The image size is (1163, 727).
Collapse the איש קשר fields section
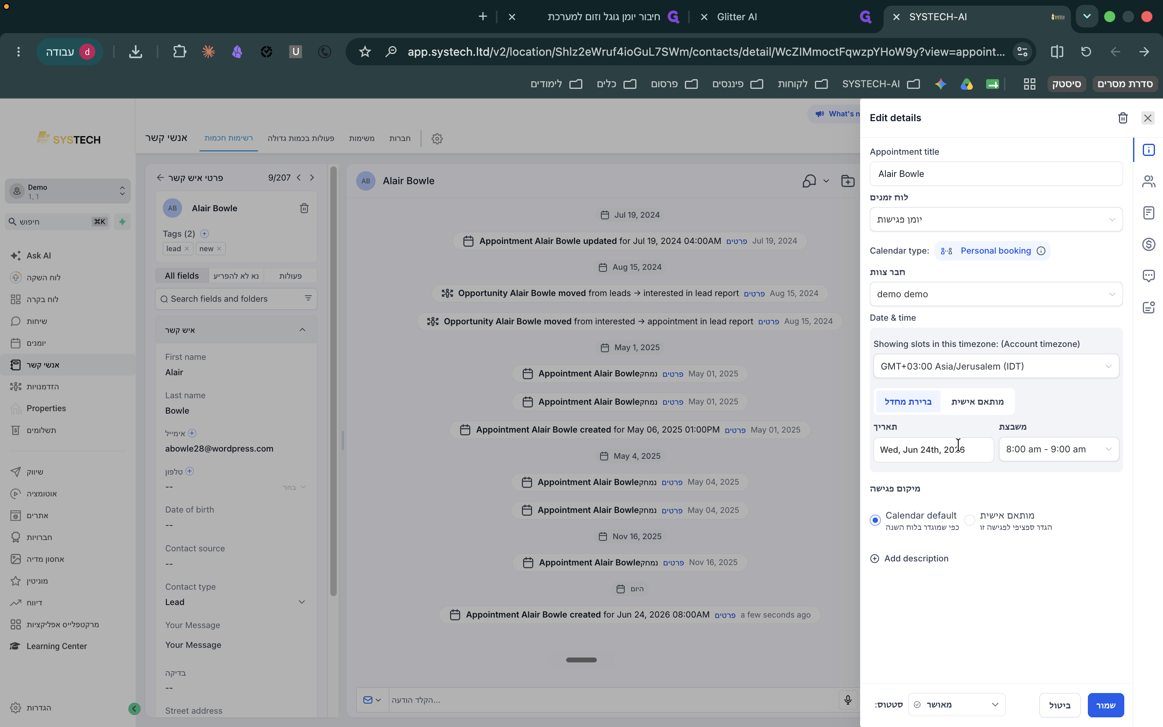[302, 330]
